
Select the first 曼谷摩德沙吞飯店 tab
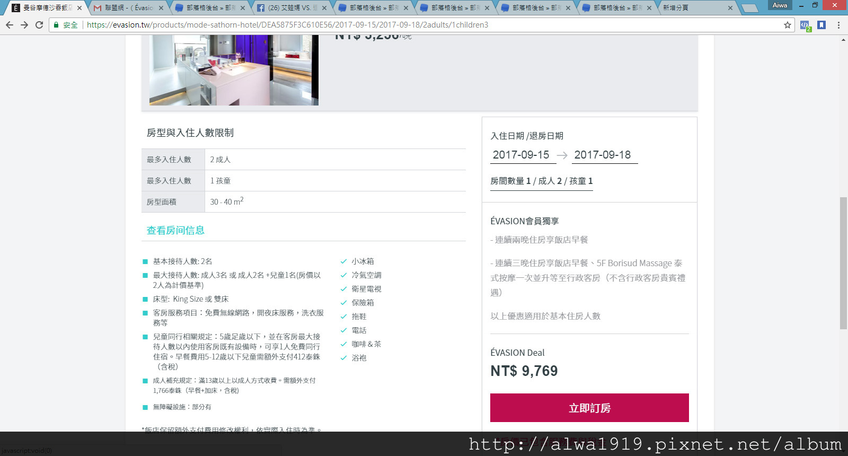(47, 8)
